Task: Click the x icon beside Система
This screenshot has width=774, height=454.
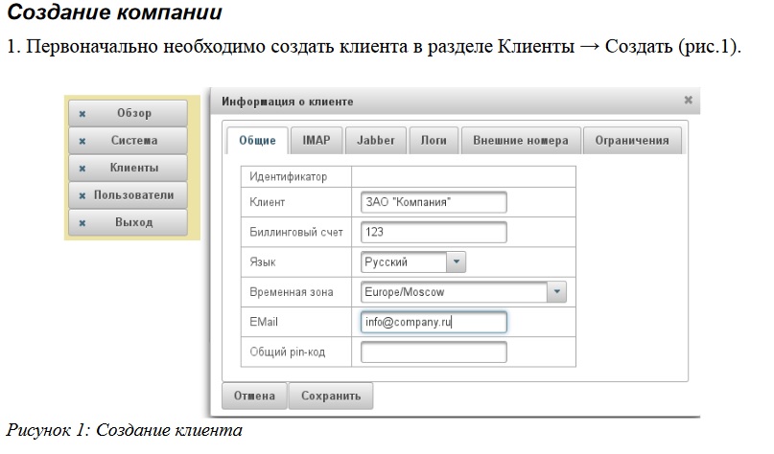Action: [82, 141]
